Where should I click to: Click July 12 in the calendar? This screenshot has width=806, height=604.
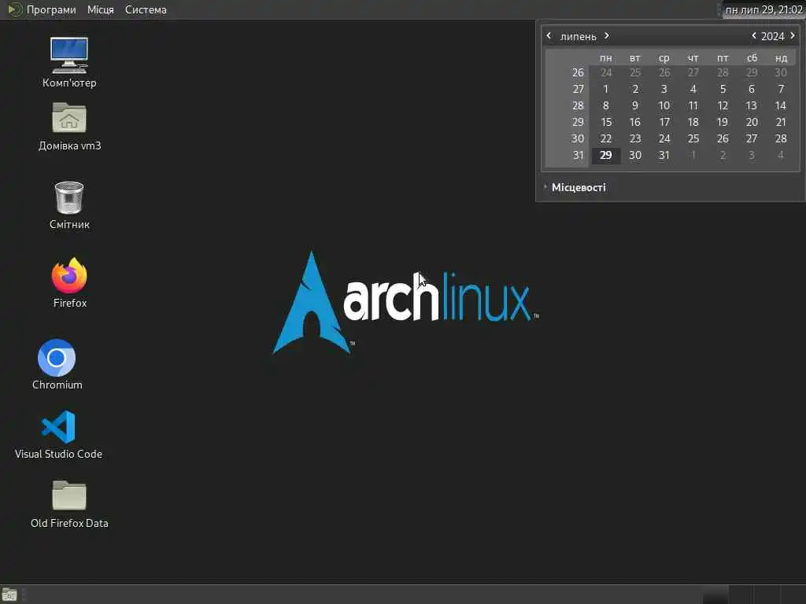[x=723, y=105]
